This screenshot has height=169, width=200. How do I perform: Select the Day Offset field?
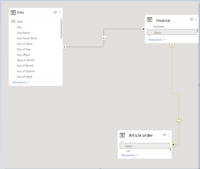coord(23,55)
